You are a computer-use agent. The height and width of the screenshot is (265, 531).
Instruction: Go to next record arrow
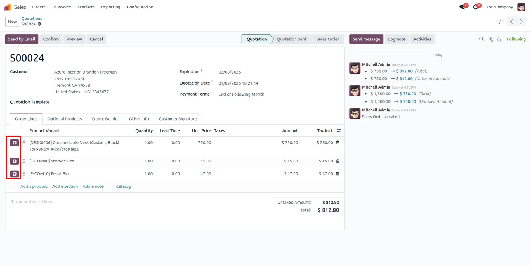tap(521, 22)
